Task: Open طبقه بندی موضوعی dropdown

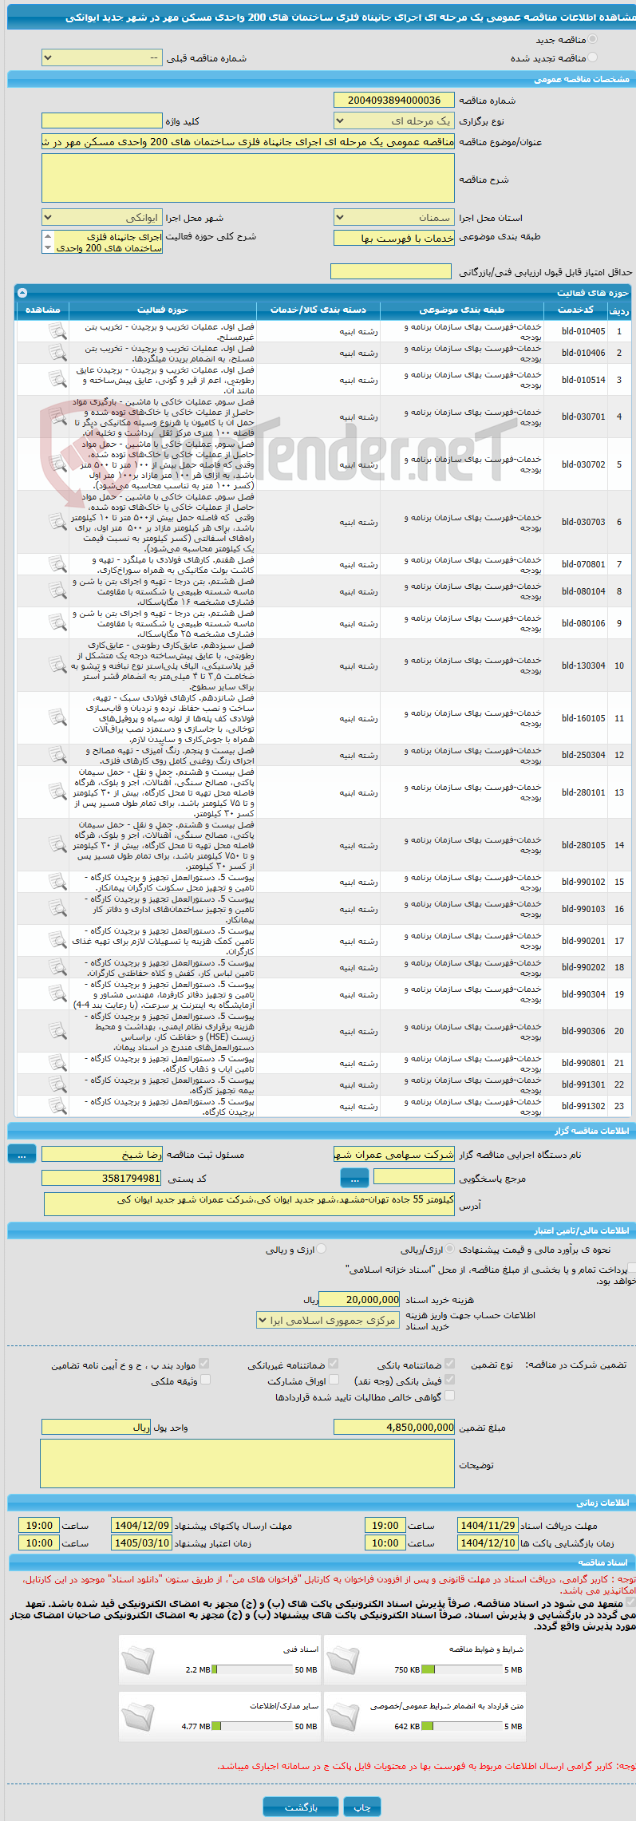Action: [394, 238]
